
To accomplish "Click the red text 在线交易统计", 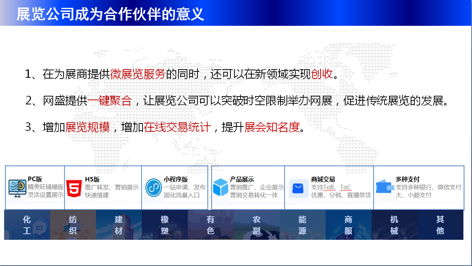I will tap(177, 127).
